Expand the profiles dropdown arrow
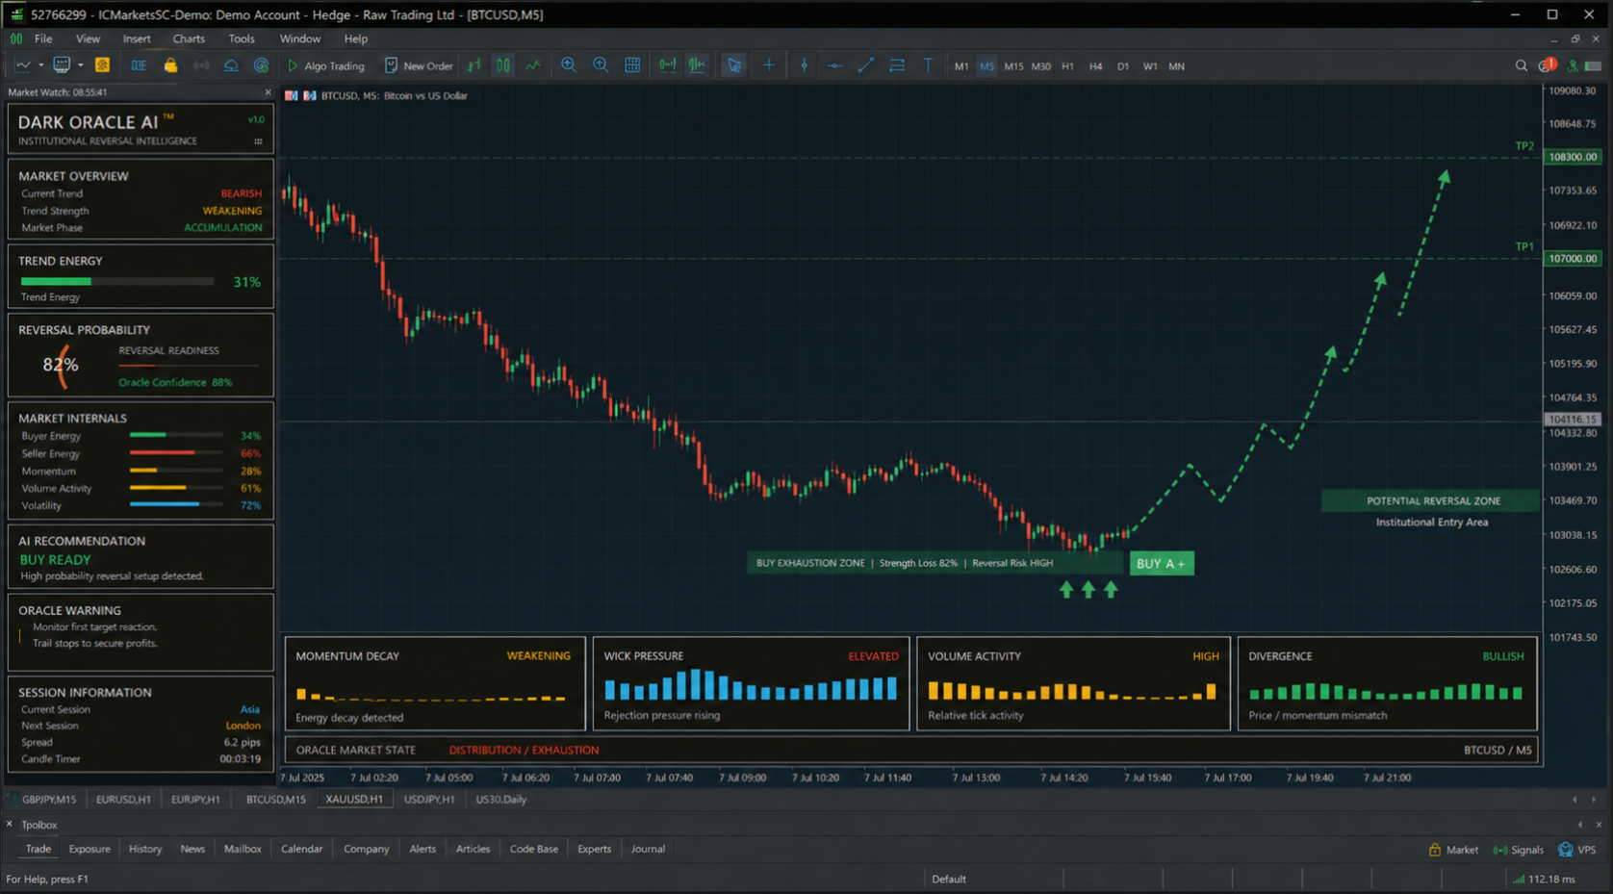 (x=80, y=65)
